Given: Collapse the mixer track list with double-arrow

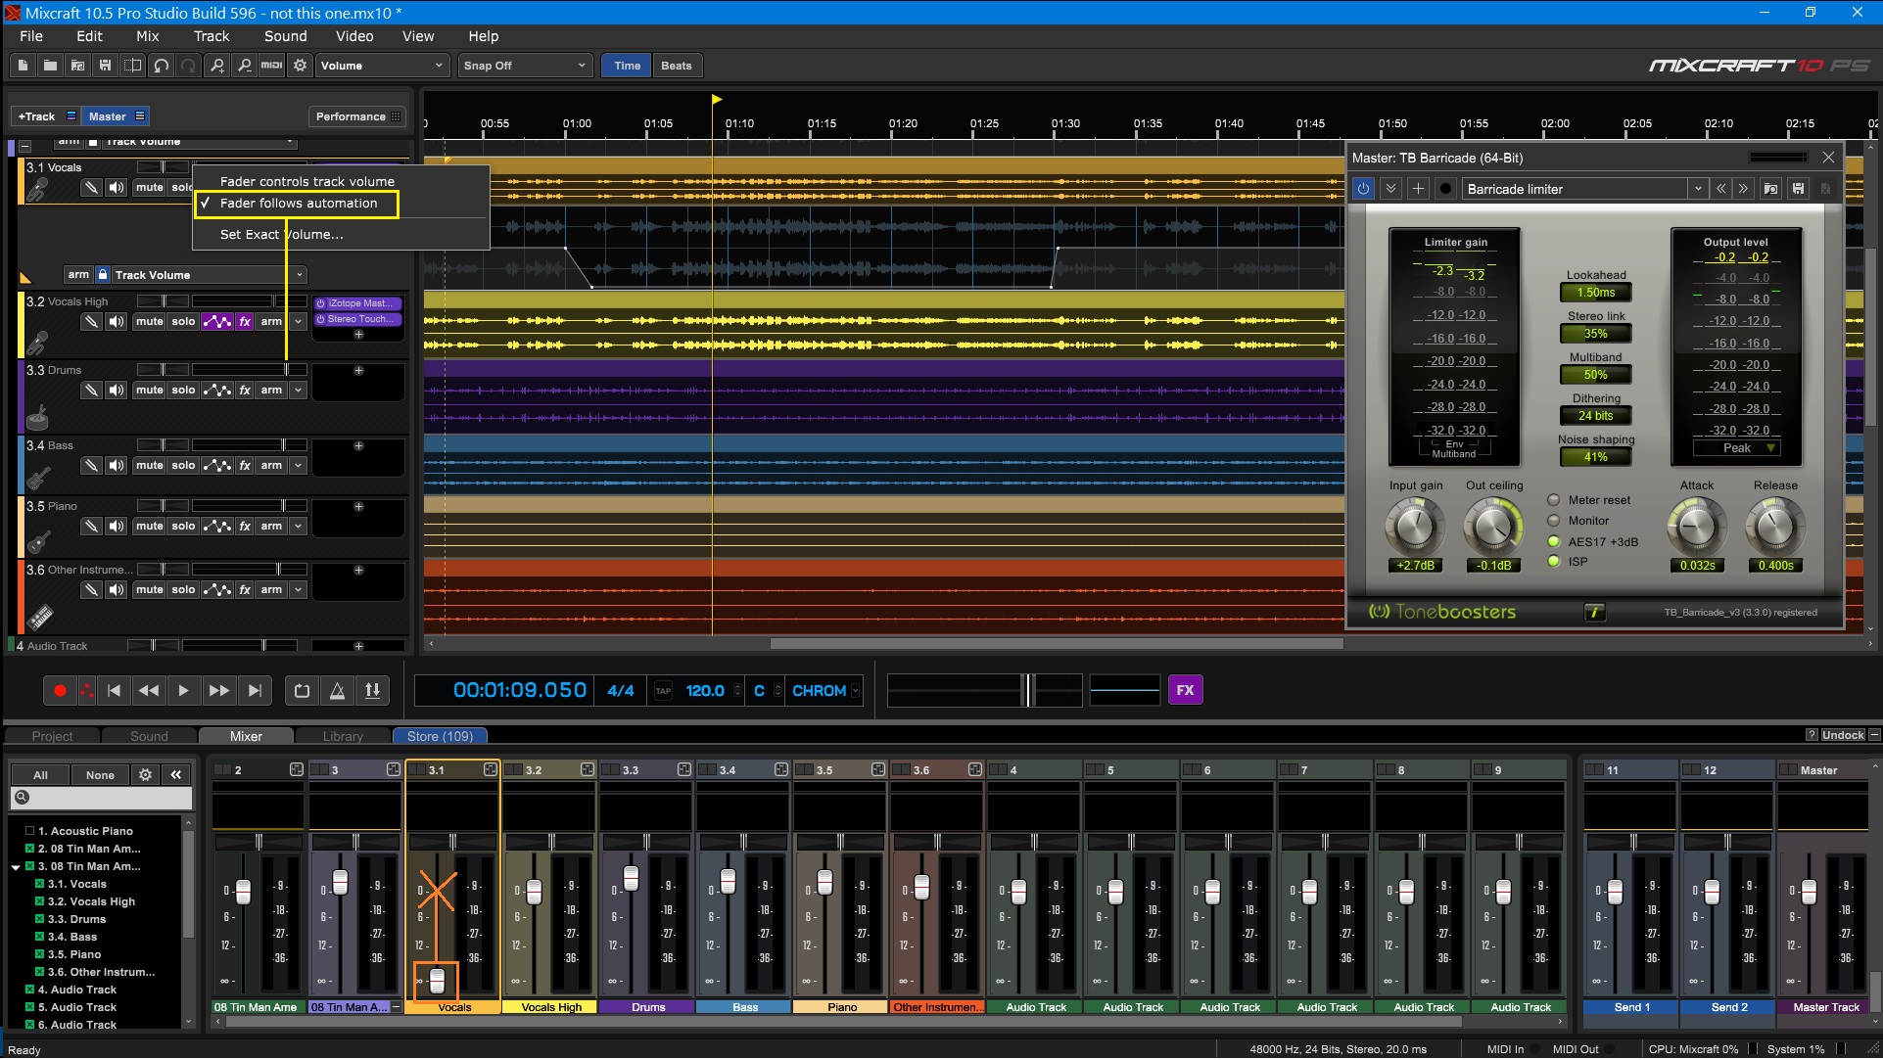Looking at the screenshot, I should tap(176, 774).
